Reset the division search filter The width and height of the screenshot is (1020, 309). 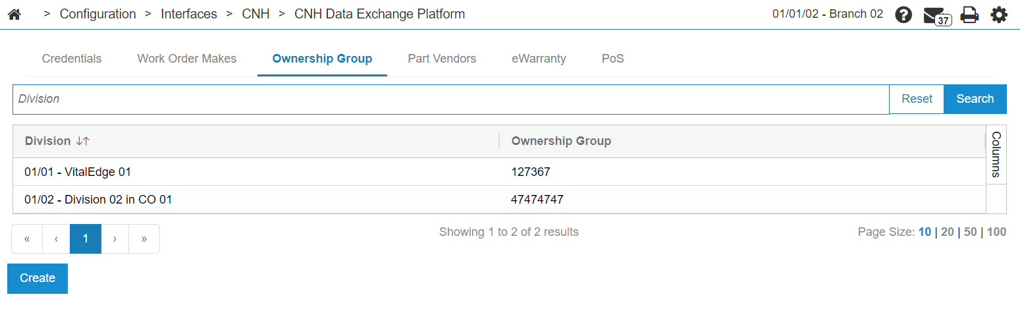click(917, 99)
